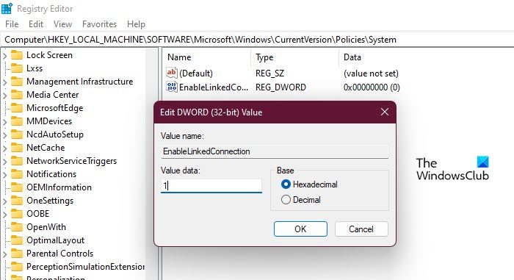Screen dimensions: 514x280
Task: Select the OpenWith folder icon
Action: (17, 227)
